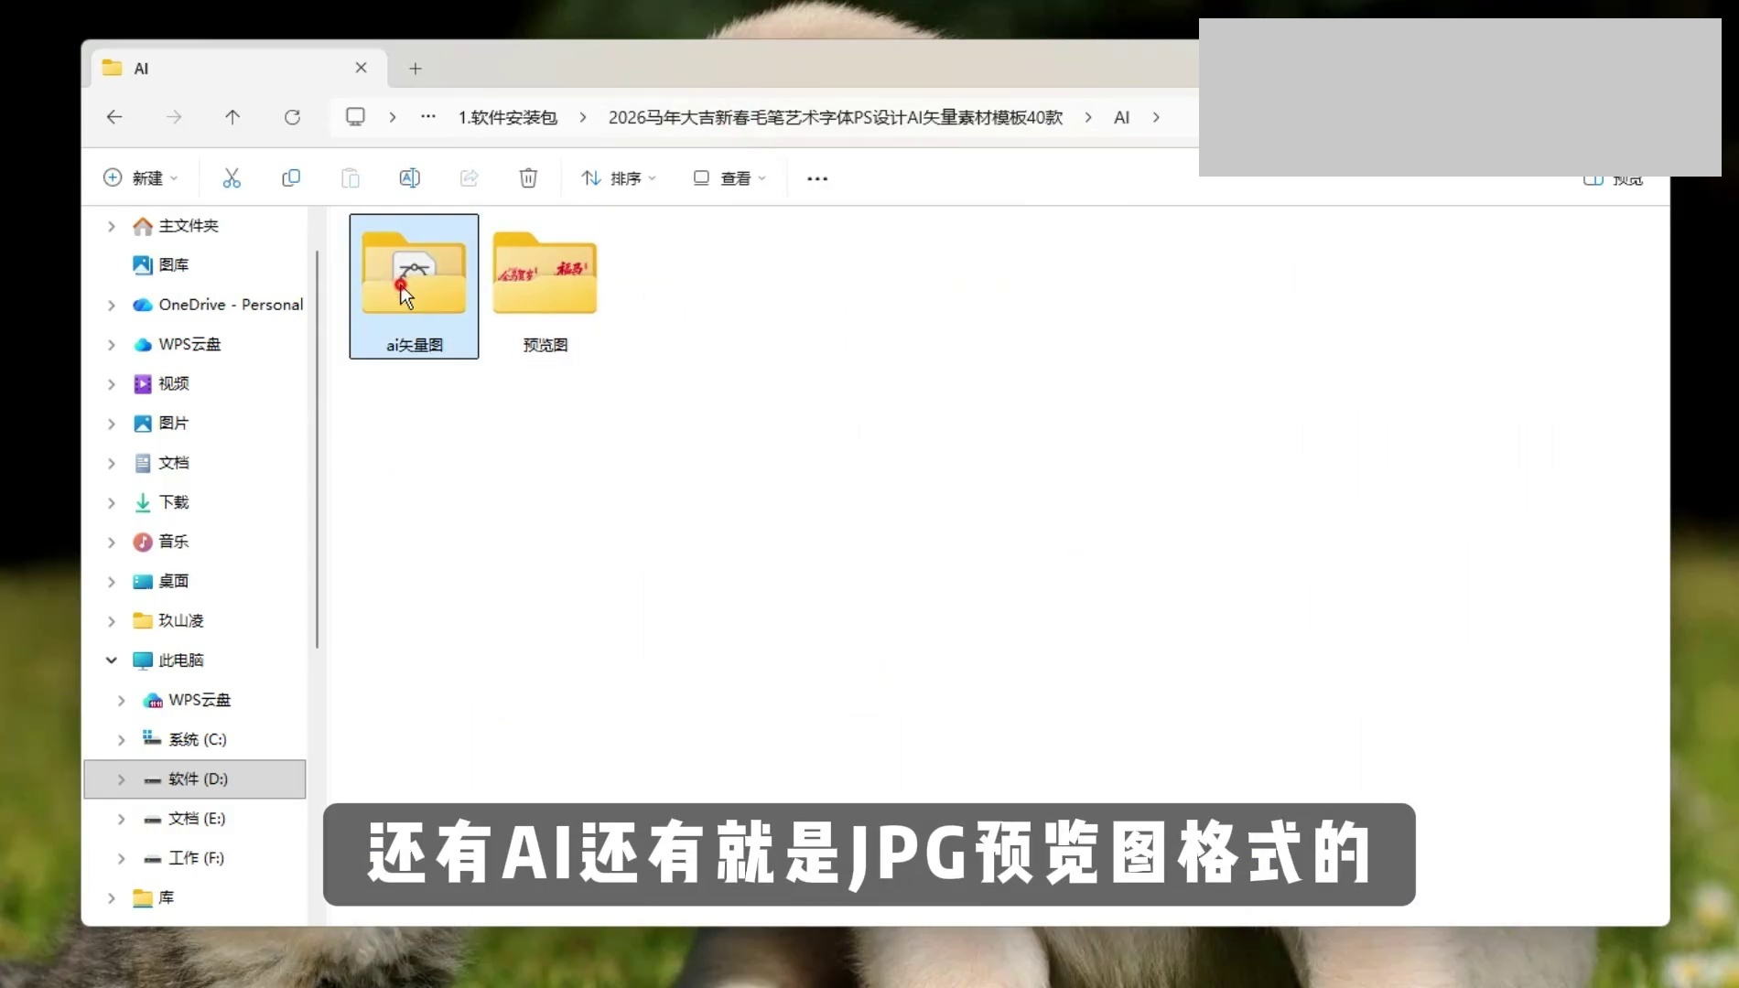Click the Refresh button
Image resolution: width=1739 pixels, height=988 pixels.
point(292,117)
